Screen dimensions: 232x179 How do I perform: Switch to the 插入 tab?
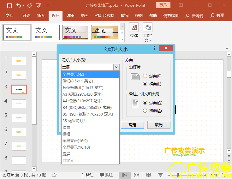click(41, 16)
